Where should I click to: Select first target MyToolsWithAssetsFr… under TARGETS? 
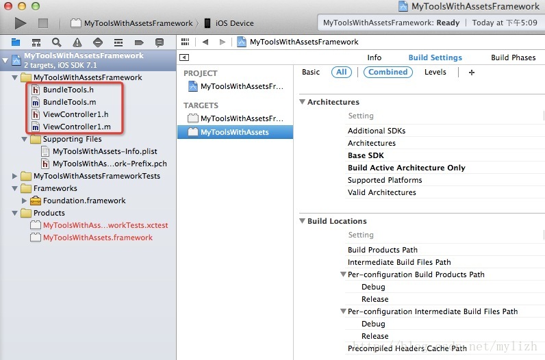(236, 118)
